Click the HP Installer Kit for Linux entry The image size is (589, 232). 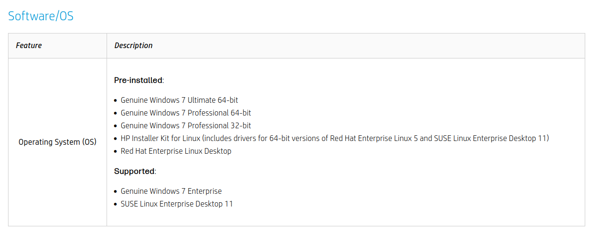pos(335,138)
